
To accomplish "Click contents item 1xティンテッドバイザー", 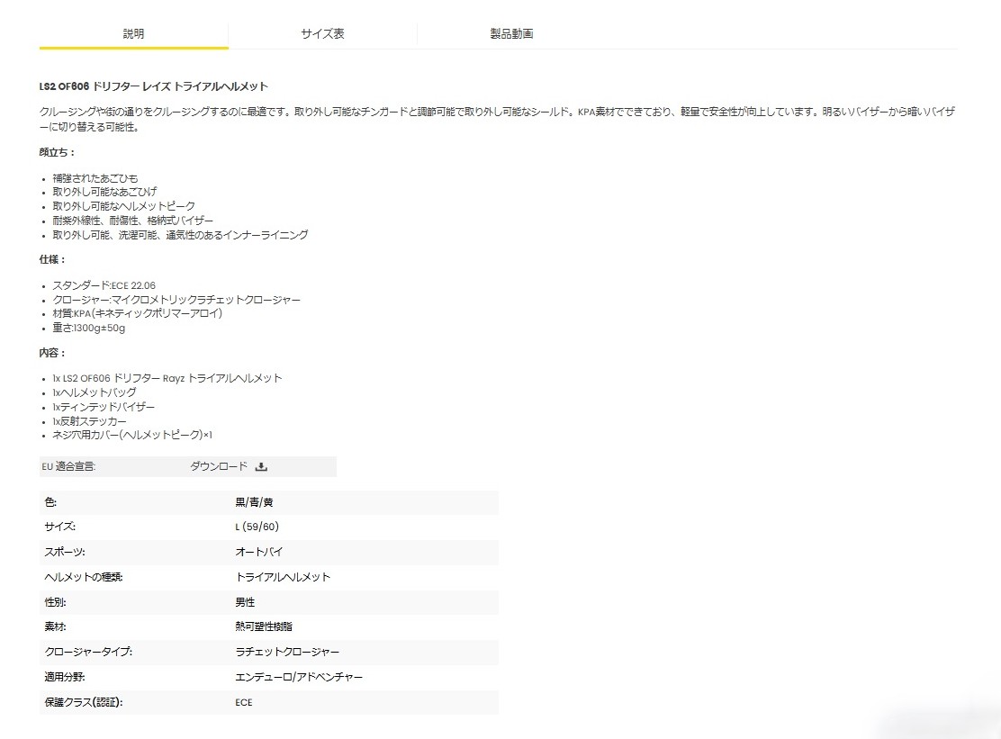I will point(104,407).
